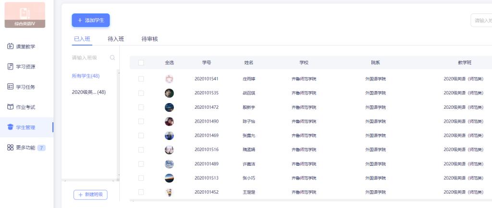Screen dimensions: 492x208
Task: Focus the 请输入班级 search field
Action: coord(89,58)
